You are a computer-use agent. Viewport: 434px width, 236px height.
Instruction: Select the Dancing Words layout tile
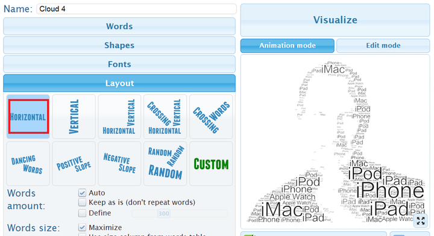[x=28, y=164]
